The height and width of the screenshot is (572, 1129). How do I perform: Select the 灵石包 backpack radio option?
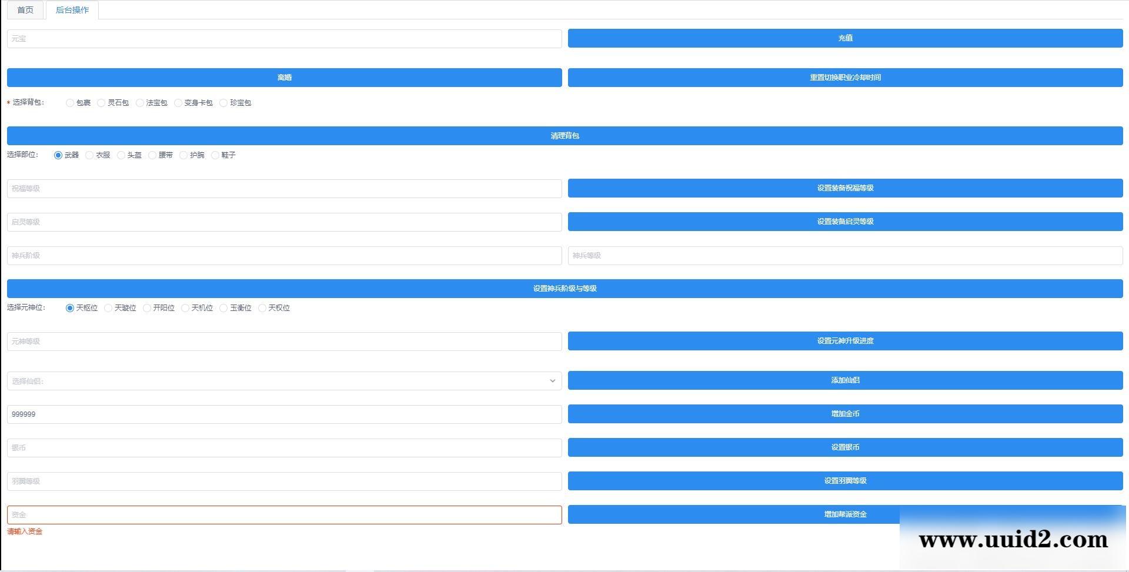[102, 103]
